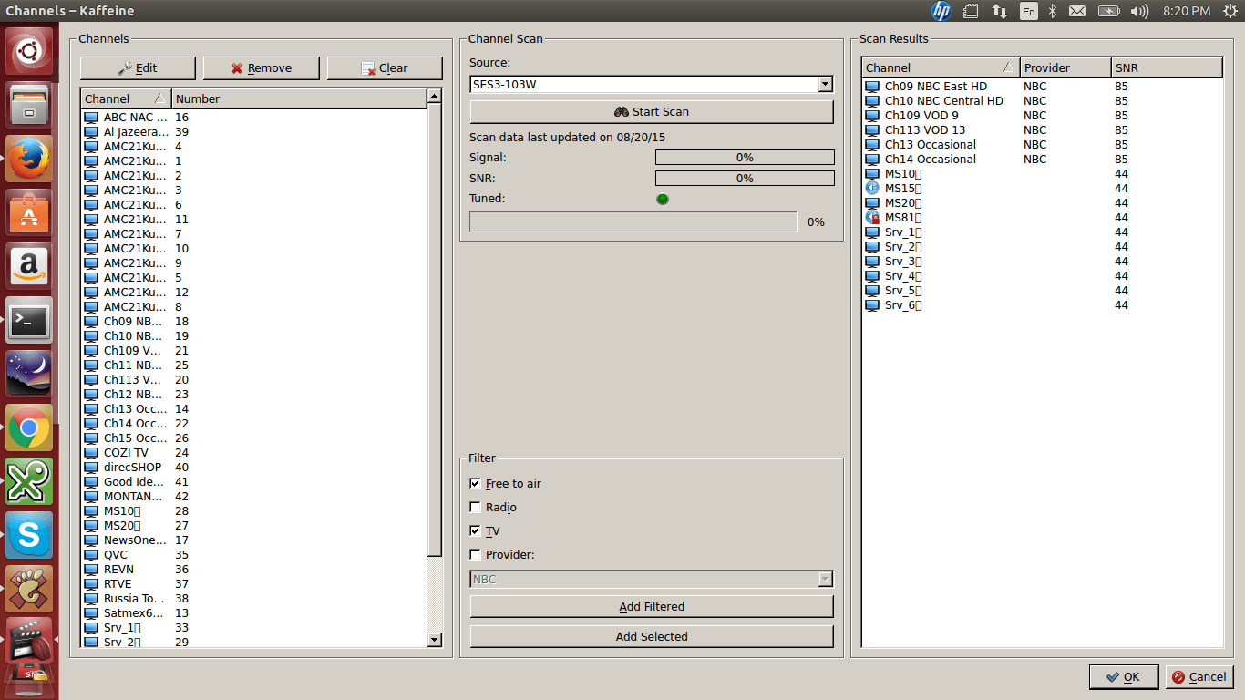Click channels list scroll up arrow
Image resolution: width=1245 pixels, height=700 pixels.
(435, 97)
